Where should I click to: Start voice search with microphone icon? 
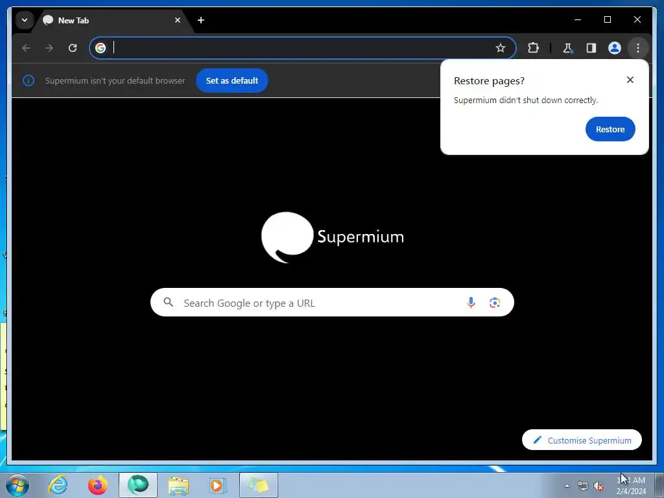coord(471,302)
